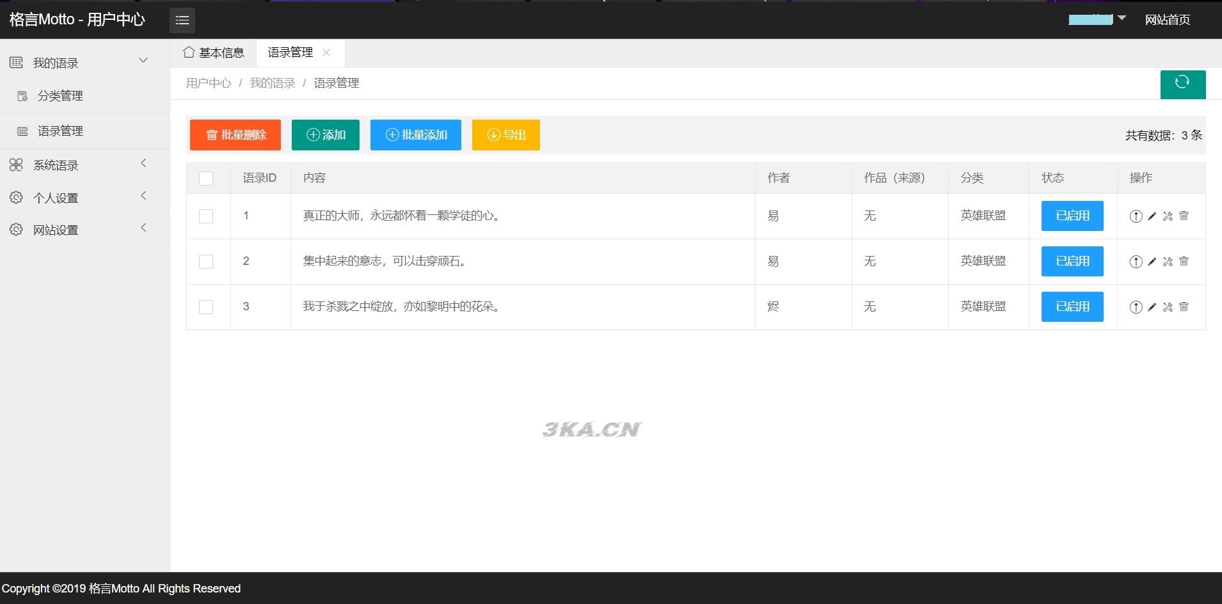Image resolution: width=1222 pixels, height=604 pixels.
Task: Toggle the 已启用 status button for quote 2
Action: [1072, 261]
